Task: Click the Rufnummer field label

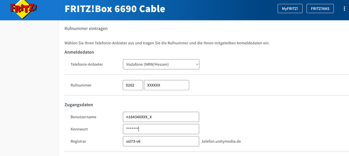Action: [x=81, y=85]
